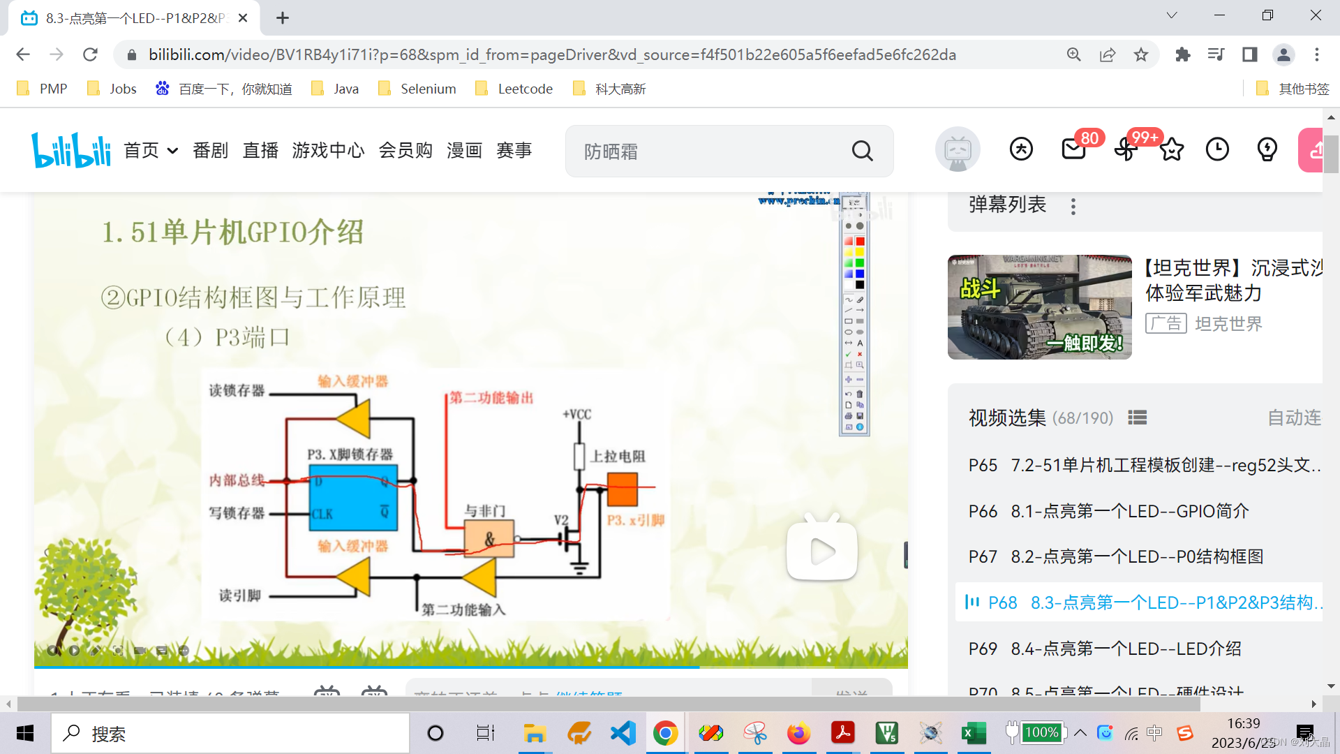This screenshot has height=754, width=1340.
Task: Click the big membership badge icon
Action: [x=1021, y=149]
